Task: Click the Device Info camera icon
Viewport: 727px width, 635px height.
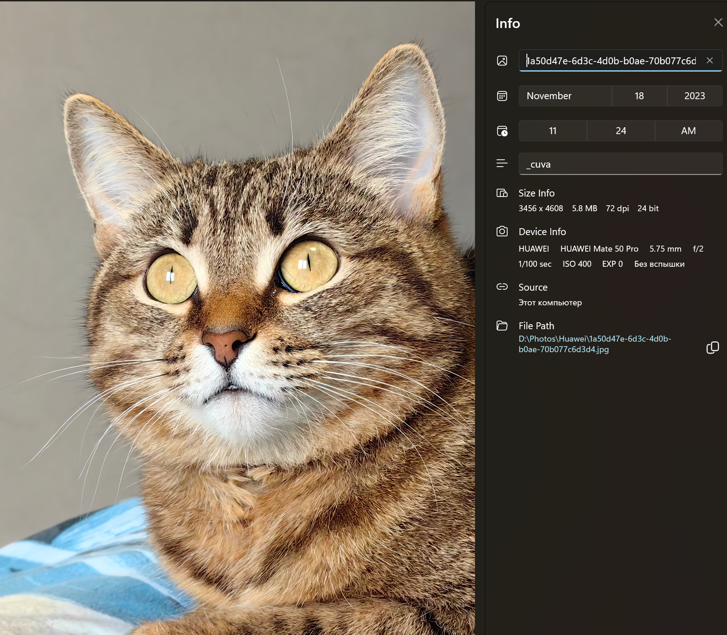Action: click(x=502, y=231)
